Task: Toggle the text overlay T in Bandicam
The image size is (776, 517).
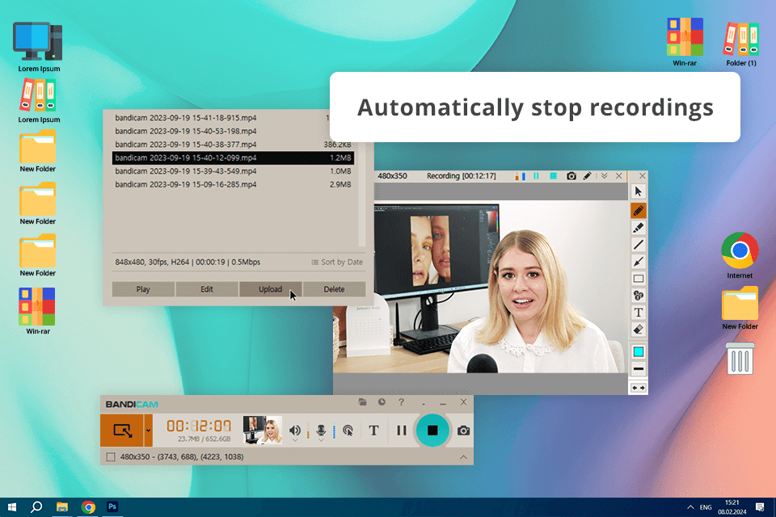Action: tap(374, 431)
